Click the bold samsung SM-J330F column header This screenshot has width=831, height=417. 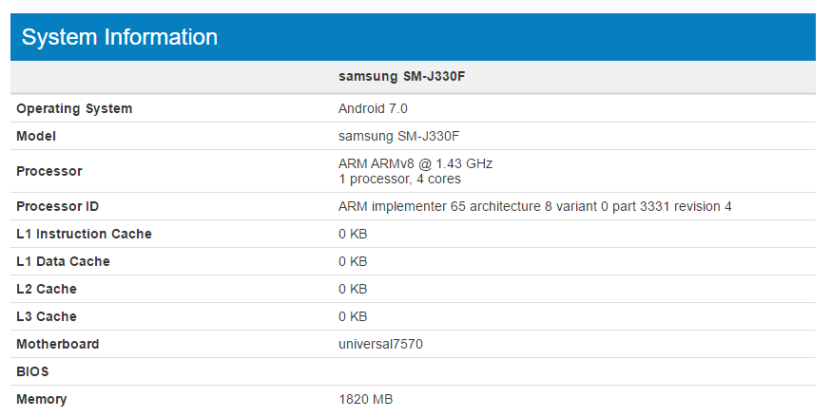[x=401, y=76]
